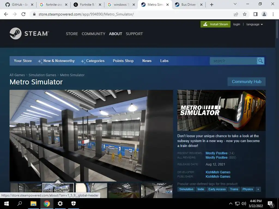Expand more tags with the plus button
Image resolution: width=279 pixels, height=209 pixels.
[x=258, y=189]
